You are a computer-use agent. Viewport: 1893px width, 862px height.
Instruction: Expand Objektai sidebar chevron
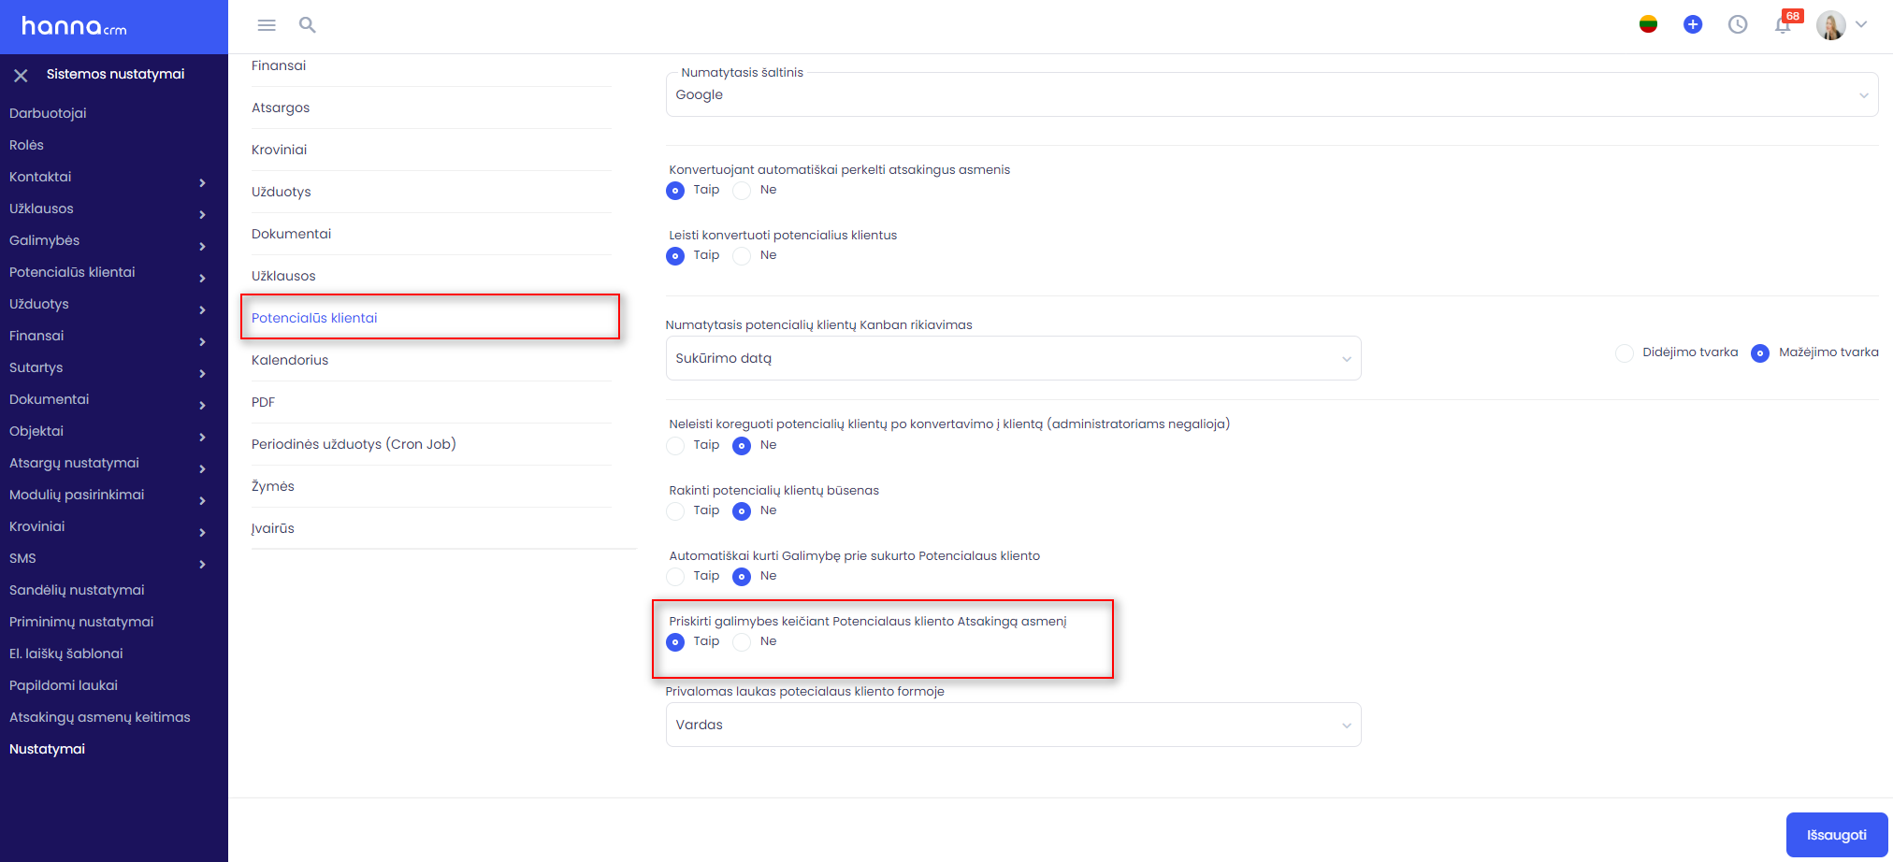[202, 437]
